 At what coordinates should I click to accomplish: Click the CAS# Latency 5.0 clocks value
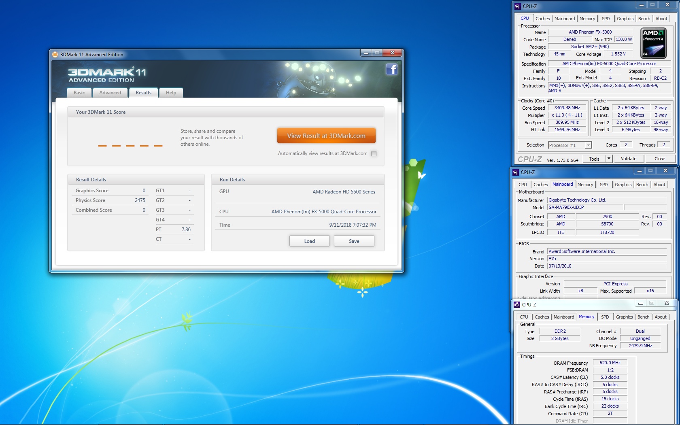point(610,377)
